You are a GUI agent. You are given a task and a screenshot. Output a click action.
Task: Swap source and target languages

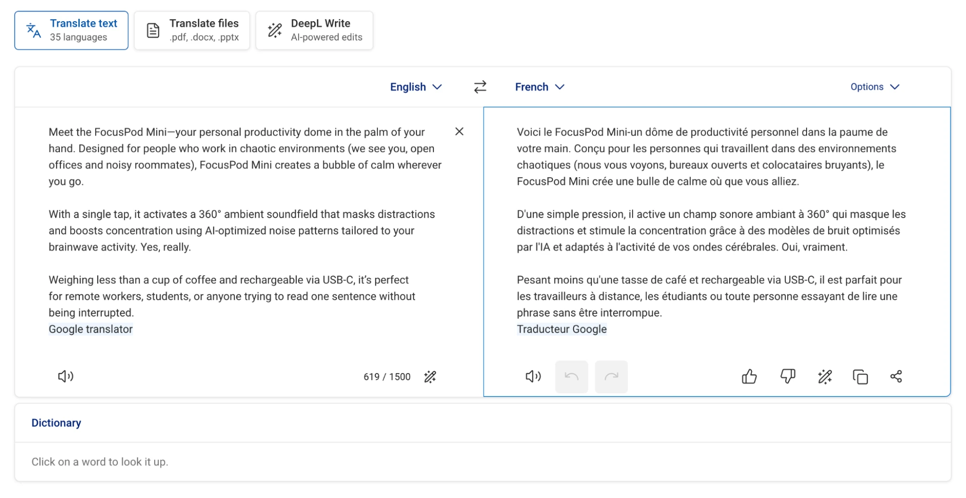(x=479, y=87)
